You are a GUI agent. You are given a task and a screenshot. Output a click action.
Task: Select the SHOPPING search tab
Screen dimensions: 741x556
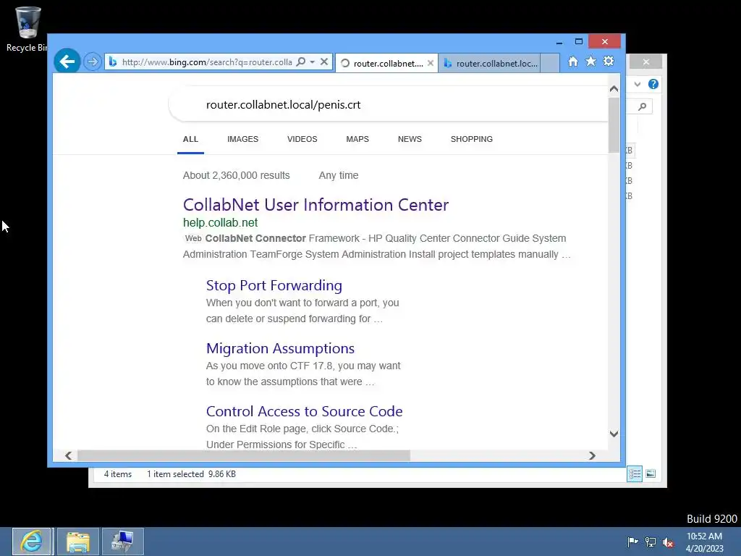coord(472,139)
